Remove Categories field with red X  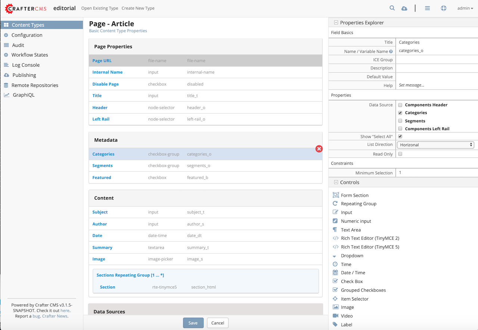[319, 149]
